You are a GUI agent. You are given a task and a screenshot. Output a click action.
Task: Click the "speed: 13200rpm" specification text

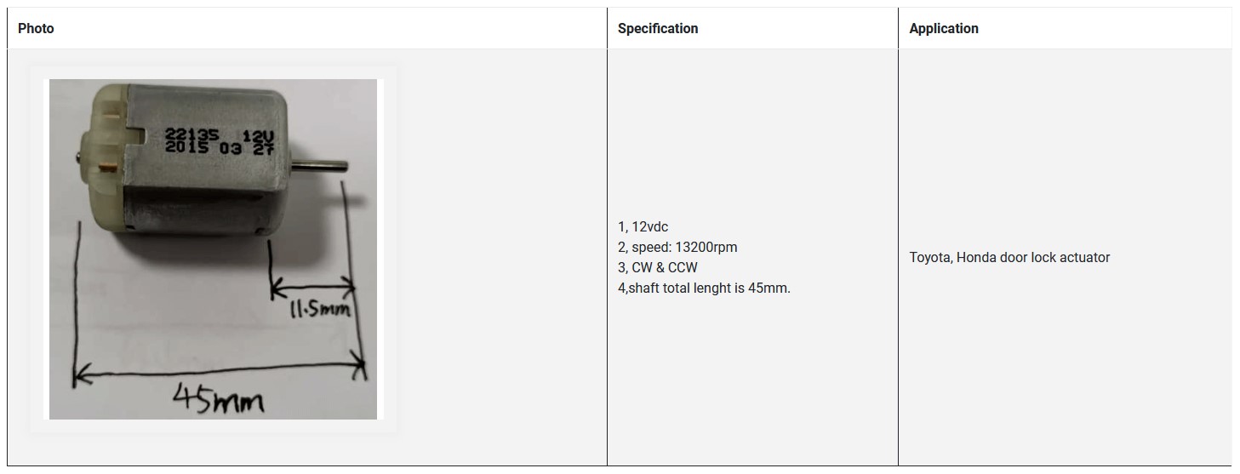[x=684, y=248]
